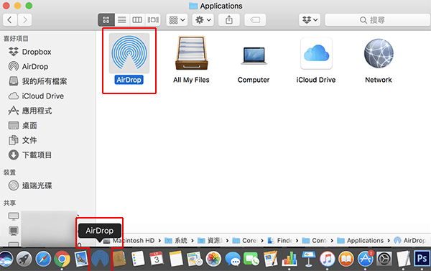This screenshot has width=431, height=271.
Task: Click the 系統 folder in the path bar
Action: [x=176, y=241]
